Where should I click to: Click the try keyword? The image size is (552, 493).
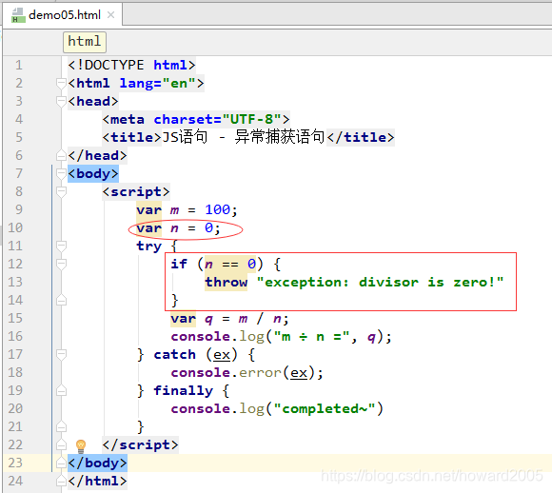point(148,246)
